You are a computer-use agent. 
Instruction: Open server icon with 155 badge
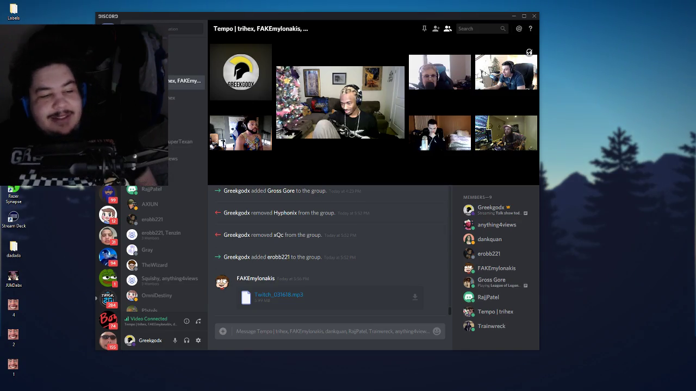click(x=108, y=340)
